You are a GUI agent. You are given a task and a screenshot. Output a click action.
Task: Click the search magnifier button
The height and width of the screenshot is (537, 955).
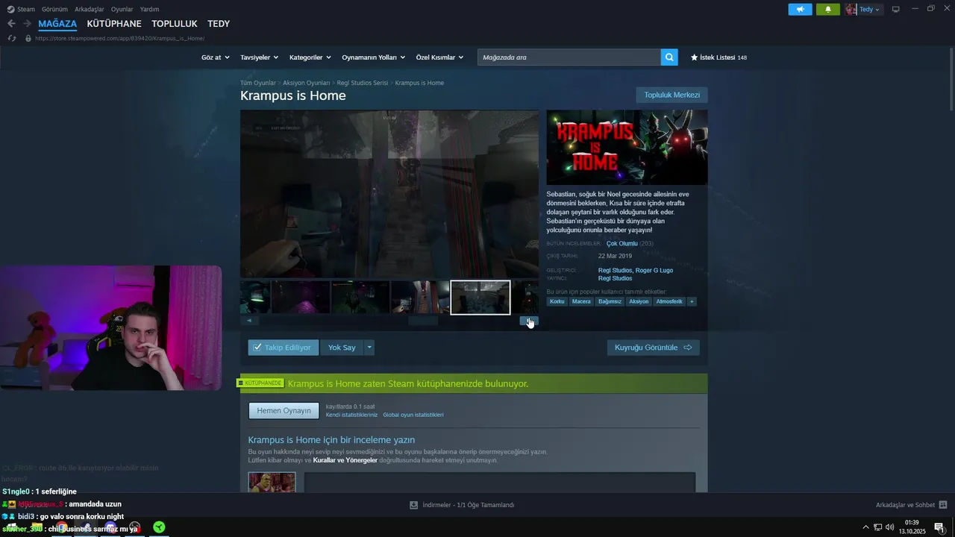coord(669,57)
